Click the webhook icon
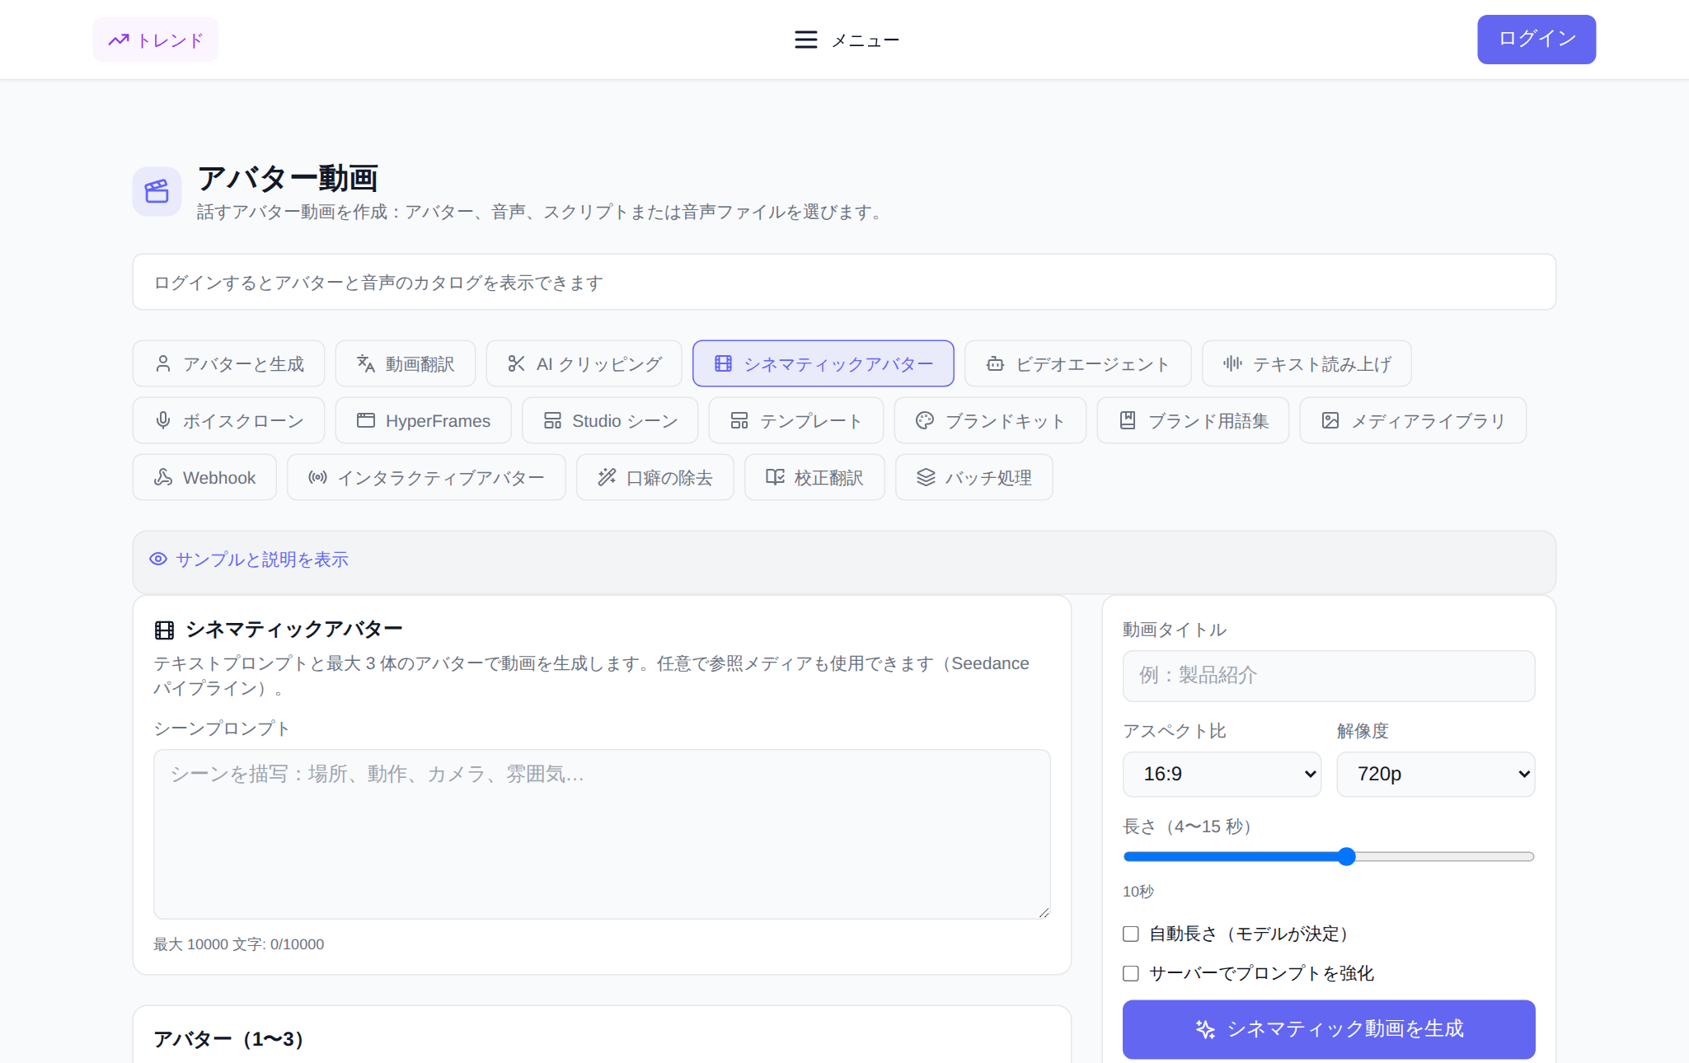The image size is (1689, 1063). [163, 477]
